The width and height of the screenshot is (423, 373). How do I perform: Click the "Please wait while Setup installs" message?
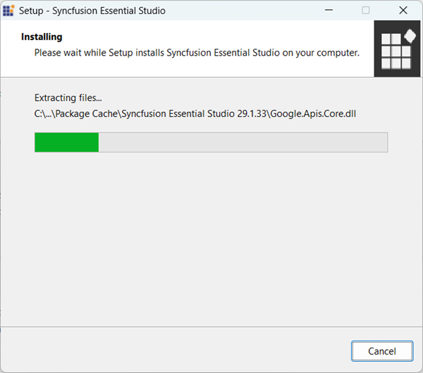click(197, 53)
